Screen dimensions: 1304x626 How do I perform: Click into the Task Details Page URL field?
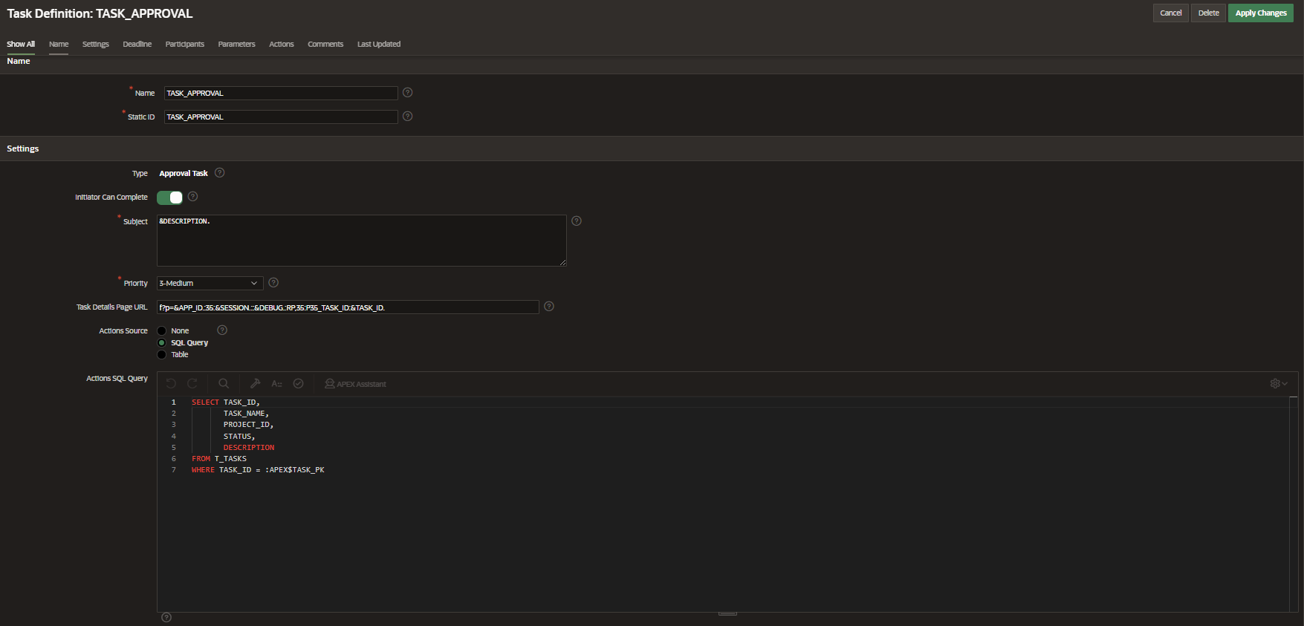point(348,307)
